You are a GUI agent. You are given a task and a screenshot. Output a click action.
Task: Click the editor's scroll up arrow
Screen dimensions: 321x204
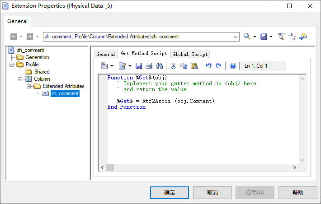point(302,79)
